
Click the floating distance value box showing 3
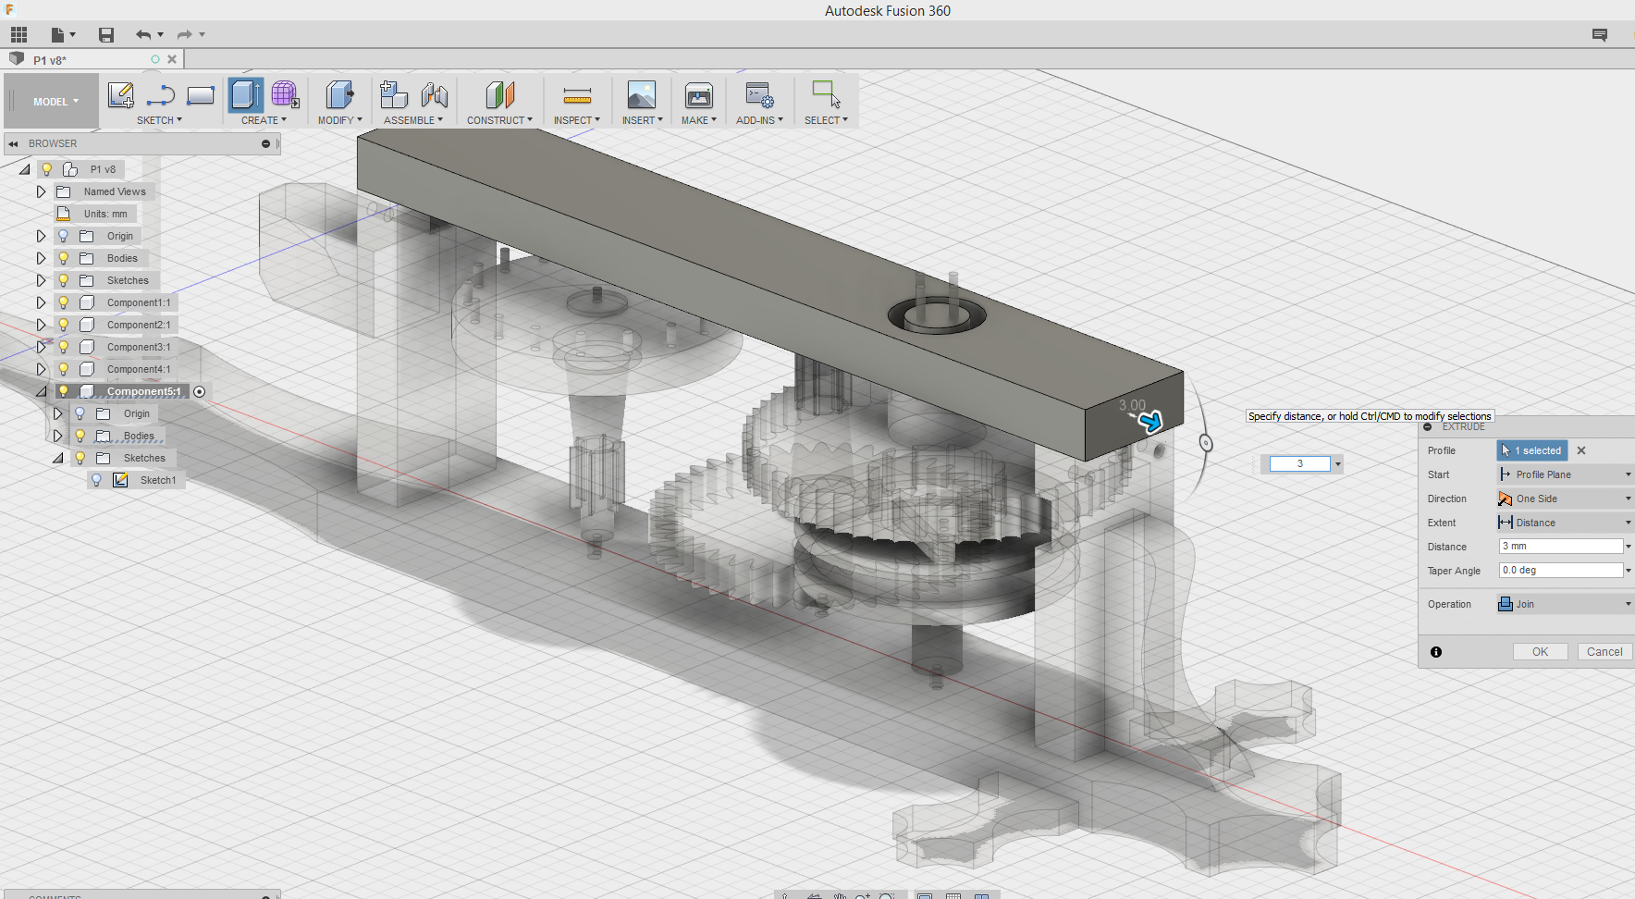coord(1300,464)
